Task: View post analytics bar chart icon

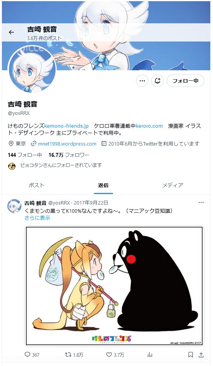Action: (x=150, y=355)
